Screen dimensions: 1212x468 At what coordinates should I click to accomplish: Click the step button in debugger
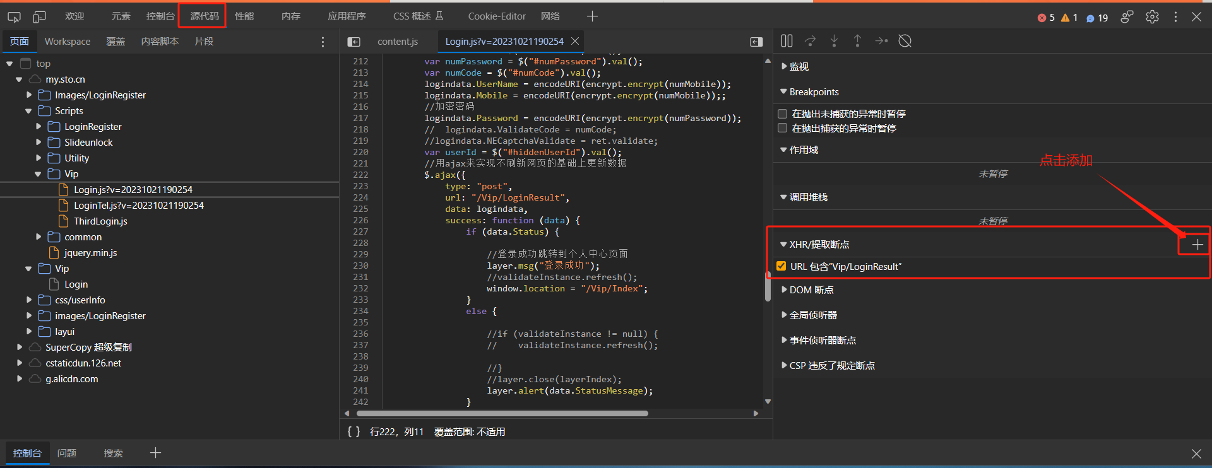pos(881,41)
